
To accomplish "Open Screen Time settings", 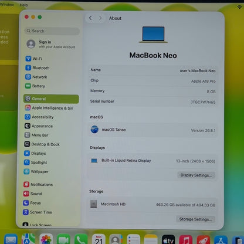I will tap(38, 212).
